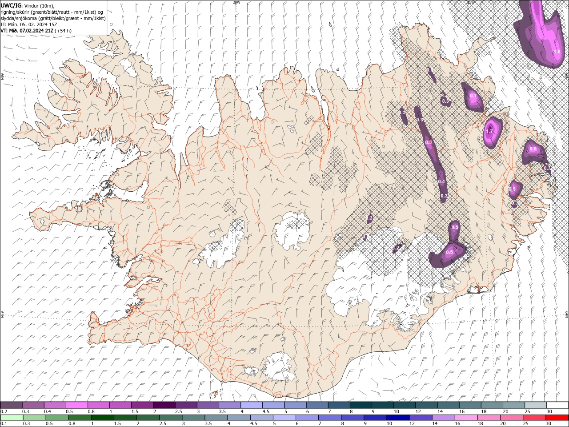Select the darkest green swatch labeled 1, rain legend row
The width and height of the screenshot is (569, 427).
(x=102, y=418)
